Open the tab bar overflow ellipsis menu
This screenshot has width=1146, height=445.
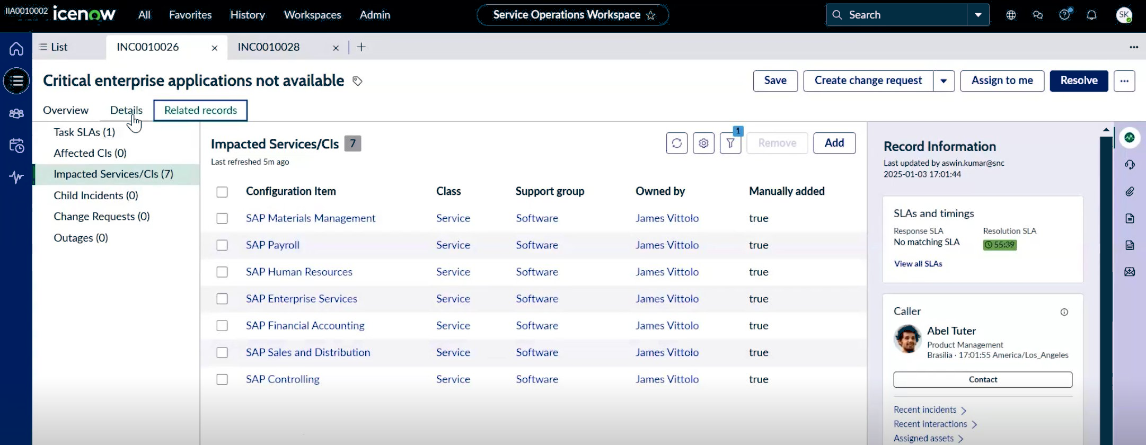point(1134,47)
